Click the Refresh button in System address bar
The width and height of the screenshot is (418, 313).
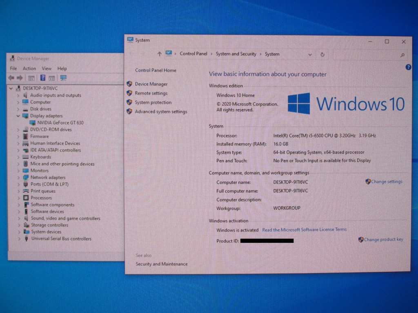322,54
